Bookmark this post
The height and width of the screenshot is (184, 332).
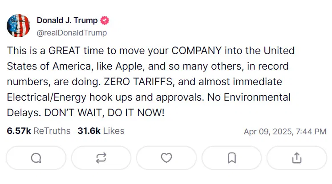point(231,158)
